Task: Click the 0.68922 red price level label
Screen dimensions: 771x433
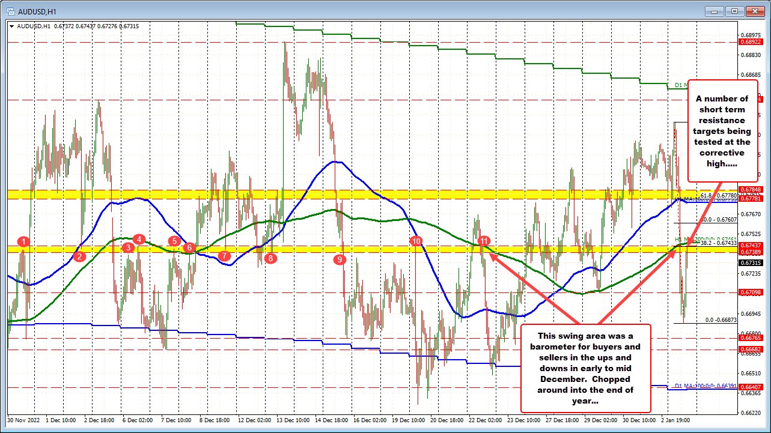Action: click(x=749, y=41)
